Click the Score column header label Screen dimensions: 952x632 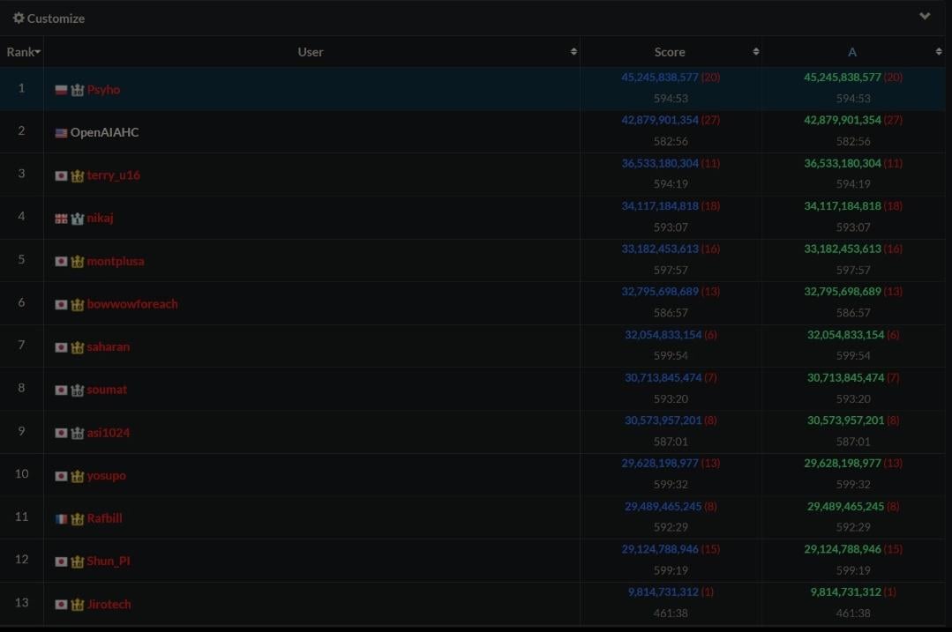pos(670,52)
